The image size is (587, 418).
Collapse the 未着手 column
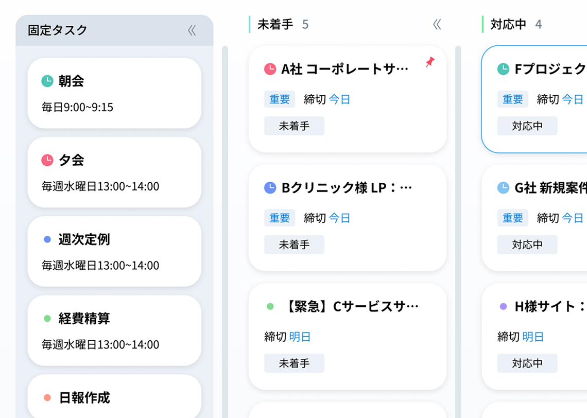(x=437, y=24)
